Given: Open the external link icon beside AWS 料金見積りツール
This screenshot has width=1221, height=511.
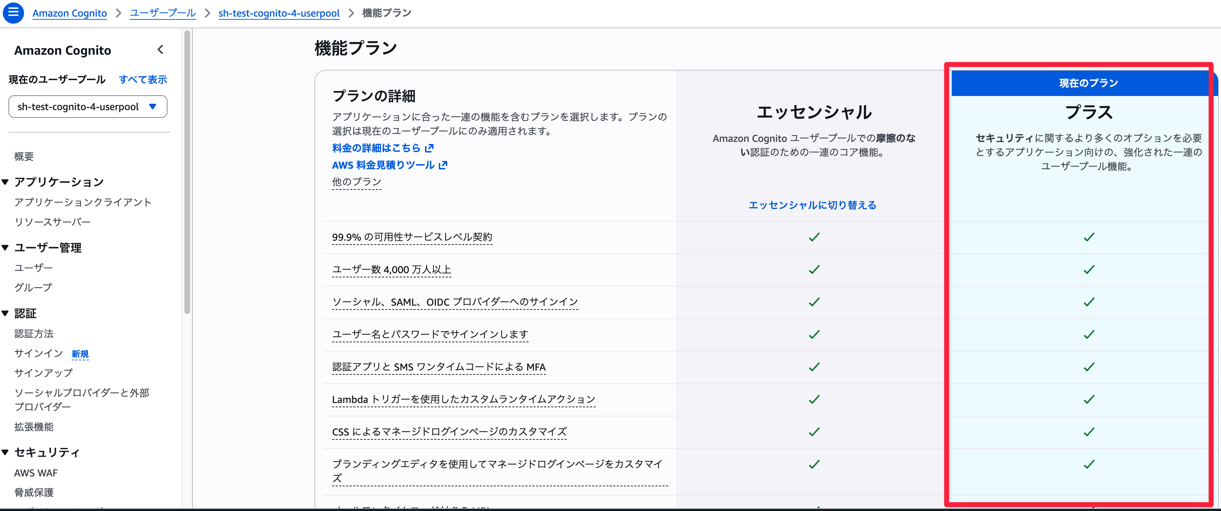Looking at the screenshot, I should 443,165.
